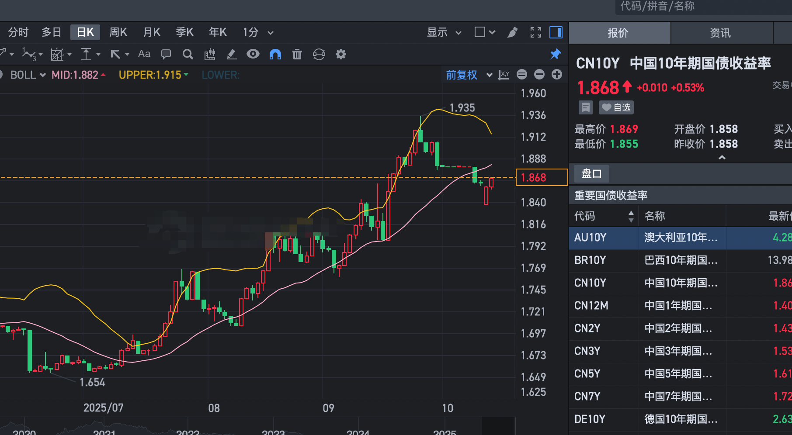The width and height of the screenshot is (792, 435).
Task: Select the Aa text annotation tool
Action: (144, 54)
